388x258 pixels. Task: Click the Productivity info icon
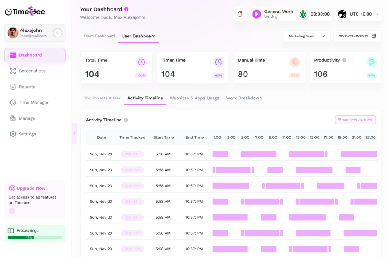tap(344, 60)
